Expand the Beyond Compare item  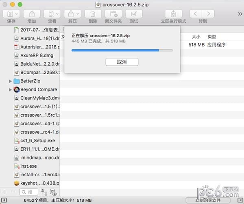coord(10,90)
